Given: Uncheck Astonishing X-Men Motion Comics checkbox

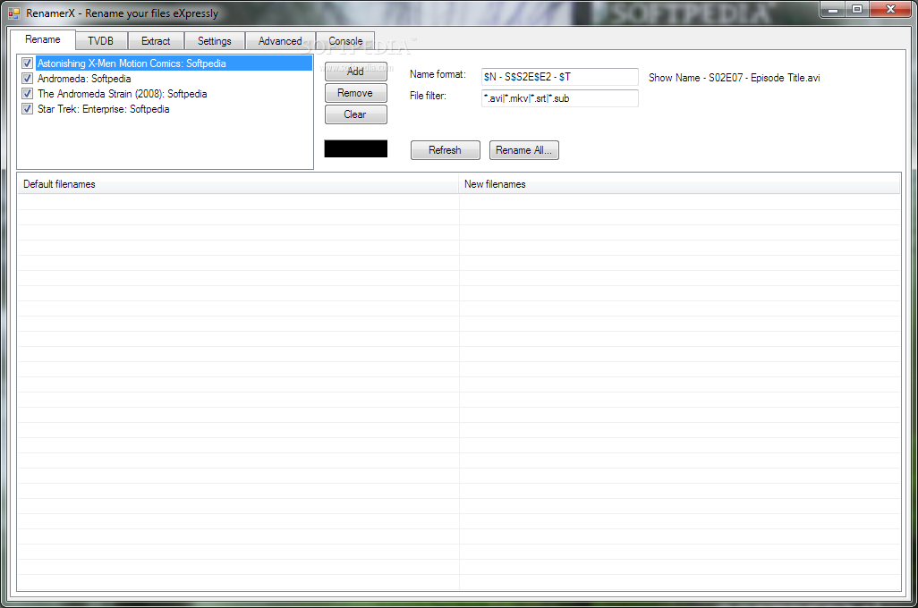Looking at the screenshot, I should tap(27, 63).
